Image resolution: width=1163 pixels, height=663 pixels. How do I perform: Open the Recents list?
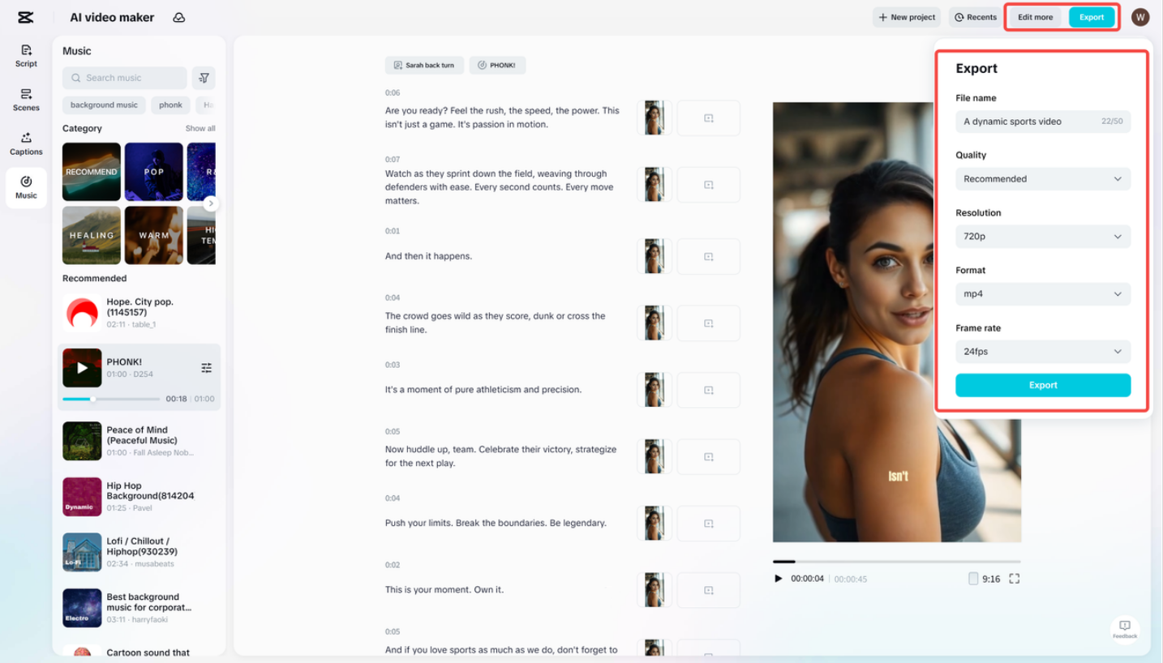pos(976,17)
